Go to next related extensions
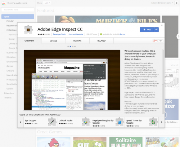The height and width of the screenshot is (147, 180). click(161, 122)
